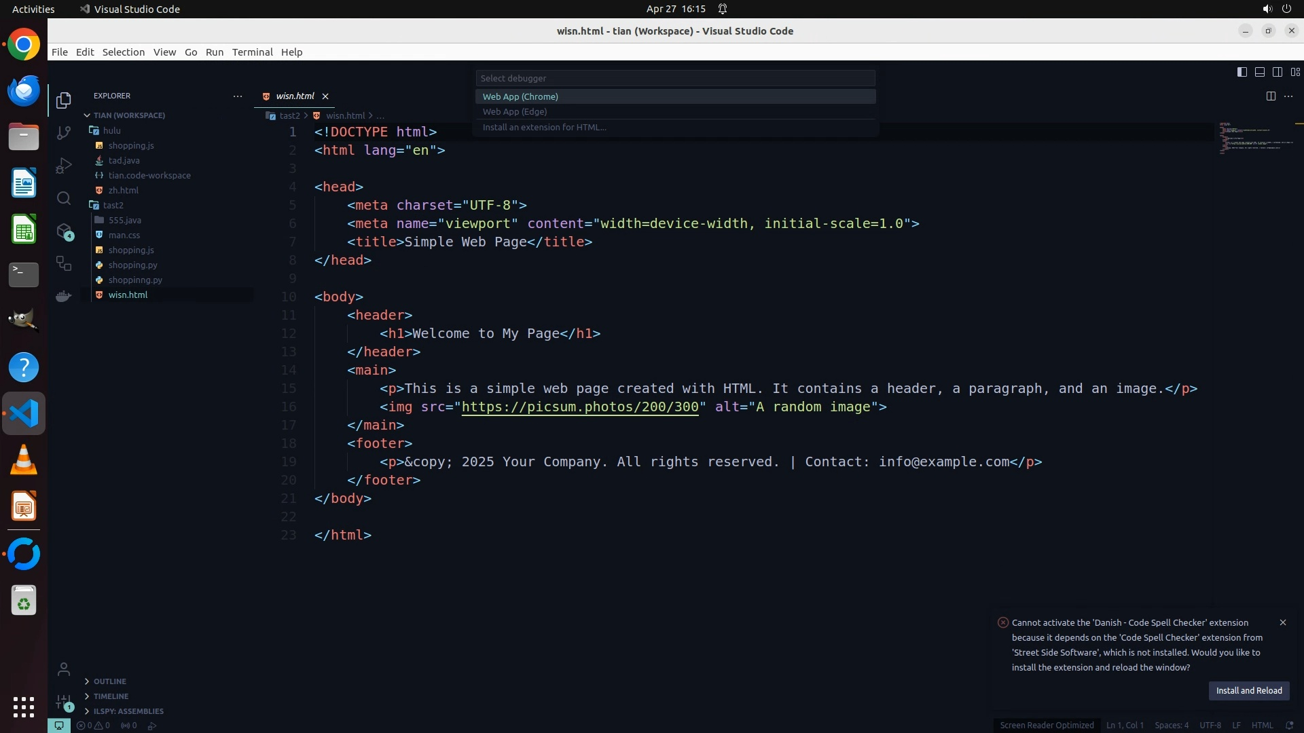Open the Source Control view
The height and width of the screenshot is (733, 1304).
[x=64, y=133]
